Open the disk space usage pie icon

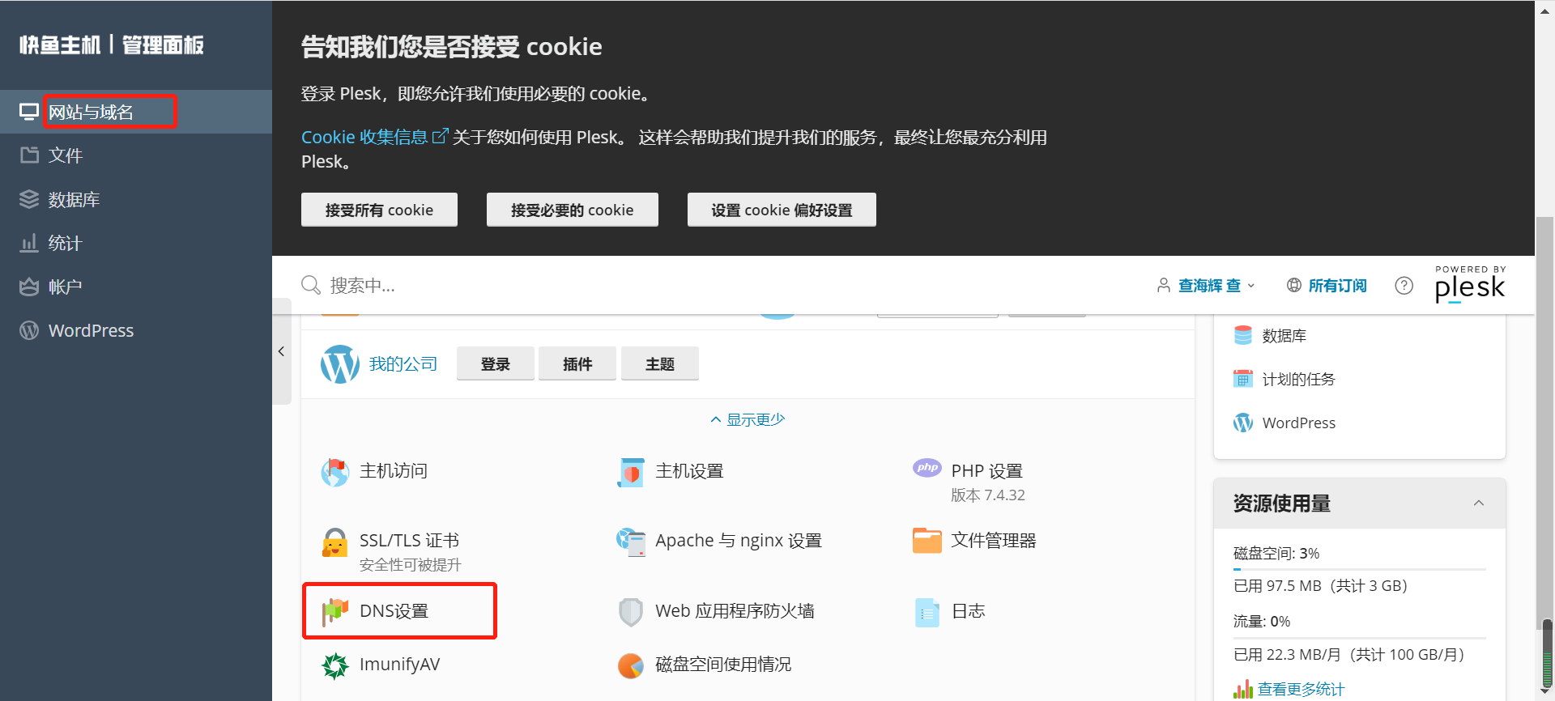[630, 665]
